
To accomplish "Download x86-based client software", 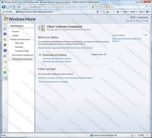I will pos(57,58).
